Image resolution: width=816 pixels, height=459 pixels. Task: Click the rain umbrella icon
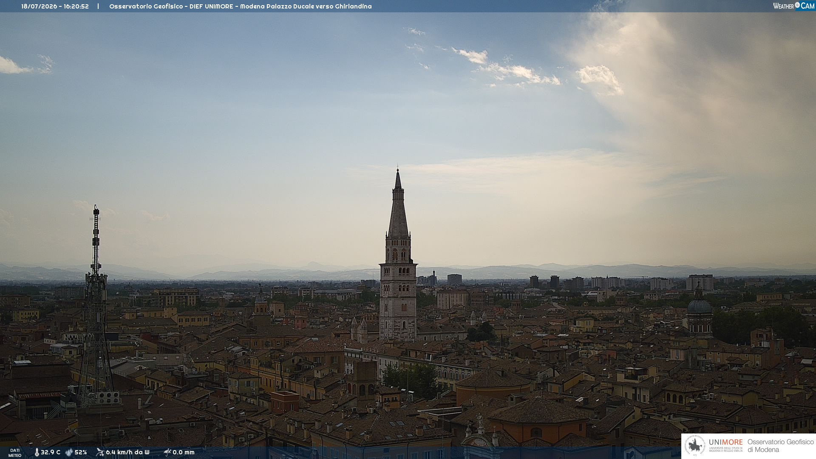pyautogui.click(x=167, y=452)
